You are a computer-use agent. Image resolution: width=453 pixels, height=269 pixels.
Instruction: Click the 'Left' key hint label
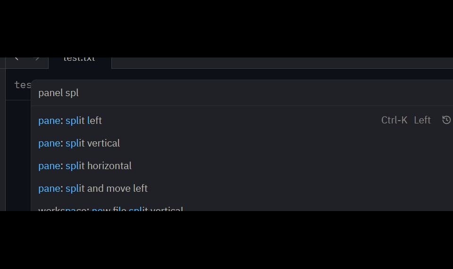tap(422, 120)
